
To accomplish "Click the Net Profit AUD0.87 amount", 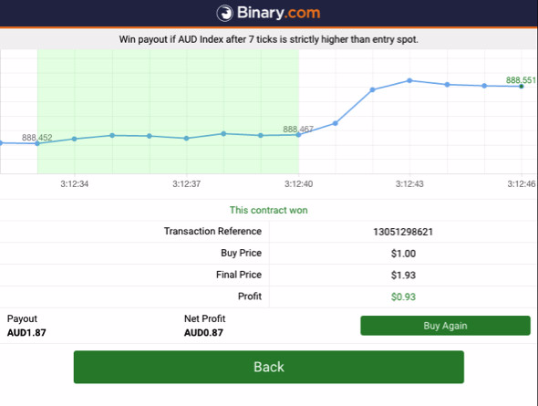I will (x=203, y=333).
